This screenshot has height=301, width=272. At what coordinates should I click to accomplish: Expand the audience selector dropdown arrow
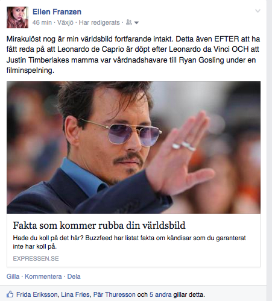coord(136,23)
